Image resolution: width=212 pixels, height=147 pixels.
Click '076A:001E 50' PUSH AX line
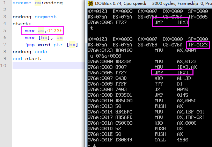pos(135,134)
